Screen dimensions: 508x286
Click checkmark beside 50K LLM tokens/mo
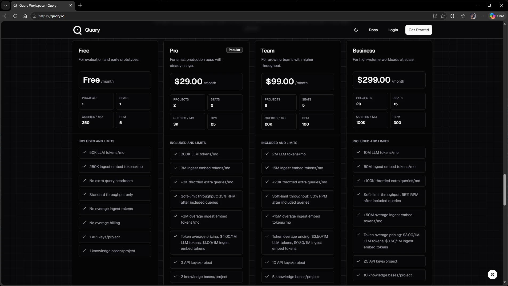pos(84,152)
